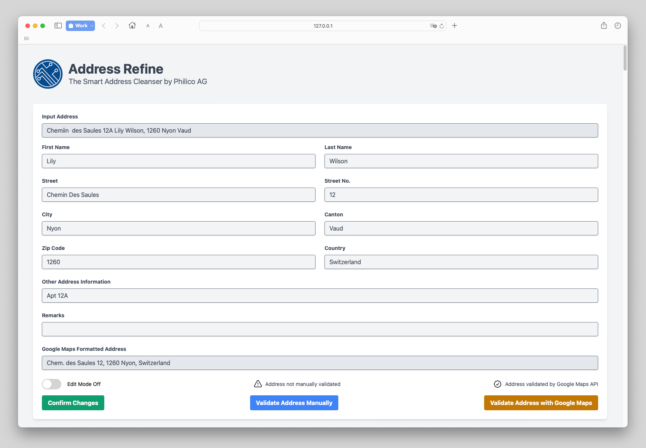
Task: Click the reload page icon
Action: (442, 26)
